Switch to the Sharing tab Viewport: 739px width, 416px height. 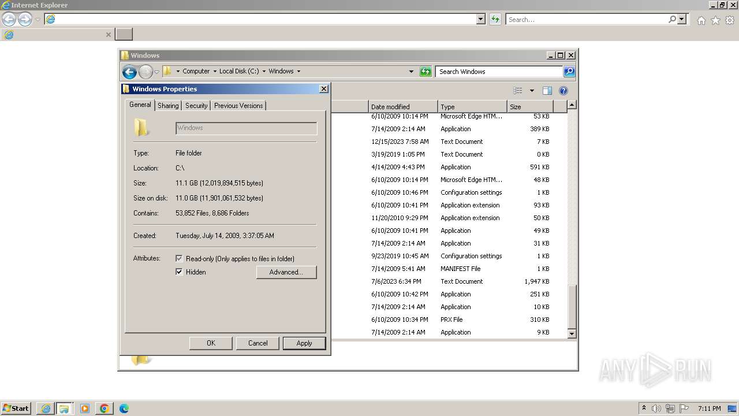pos(168,106)
